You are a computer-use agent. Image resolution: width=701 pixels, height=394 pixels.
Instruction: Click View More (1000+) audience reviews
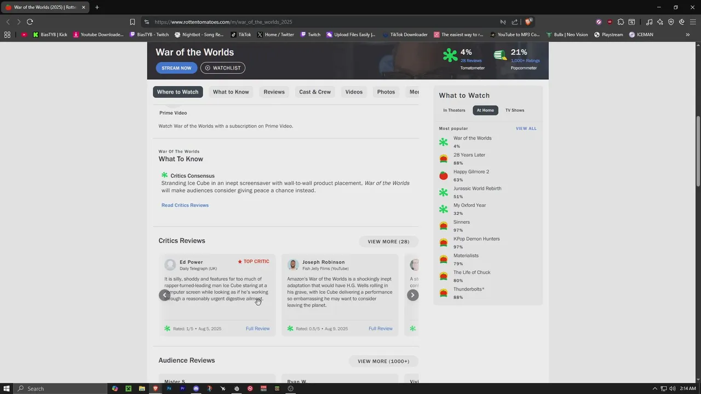click(x=383, y=361)
